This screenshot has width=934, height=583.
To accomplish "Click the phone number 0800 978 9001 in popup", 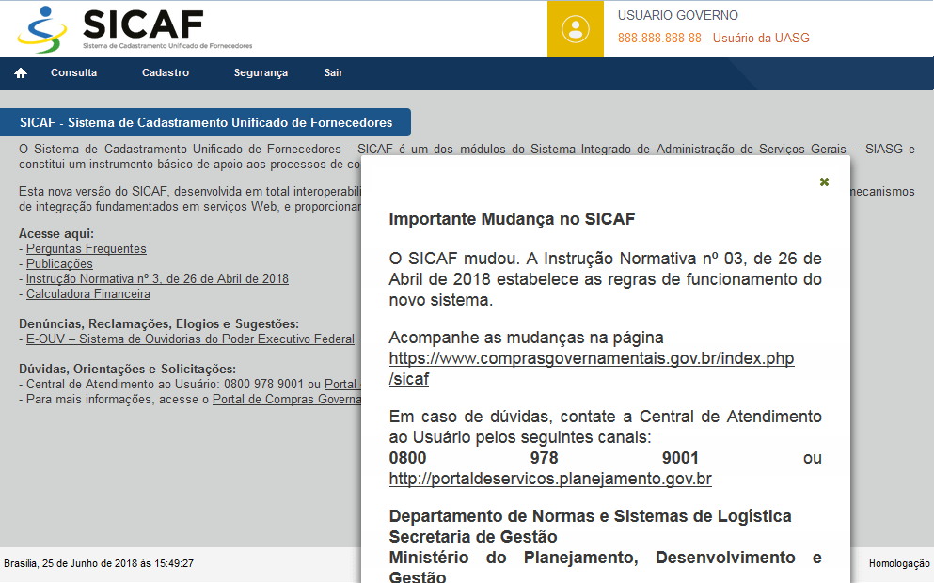I will point(544,458).
